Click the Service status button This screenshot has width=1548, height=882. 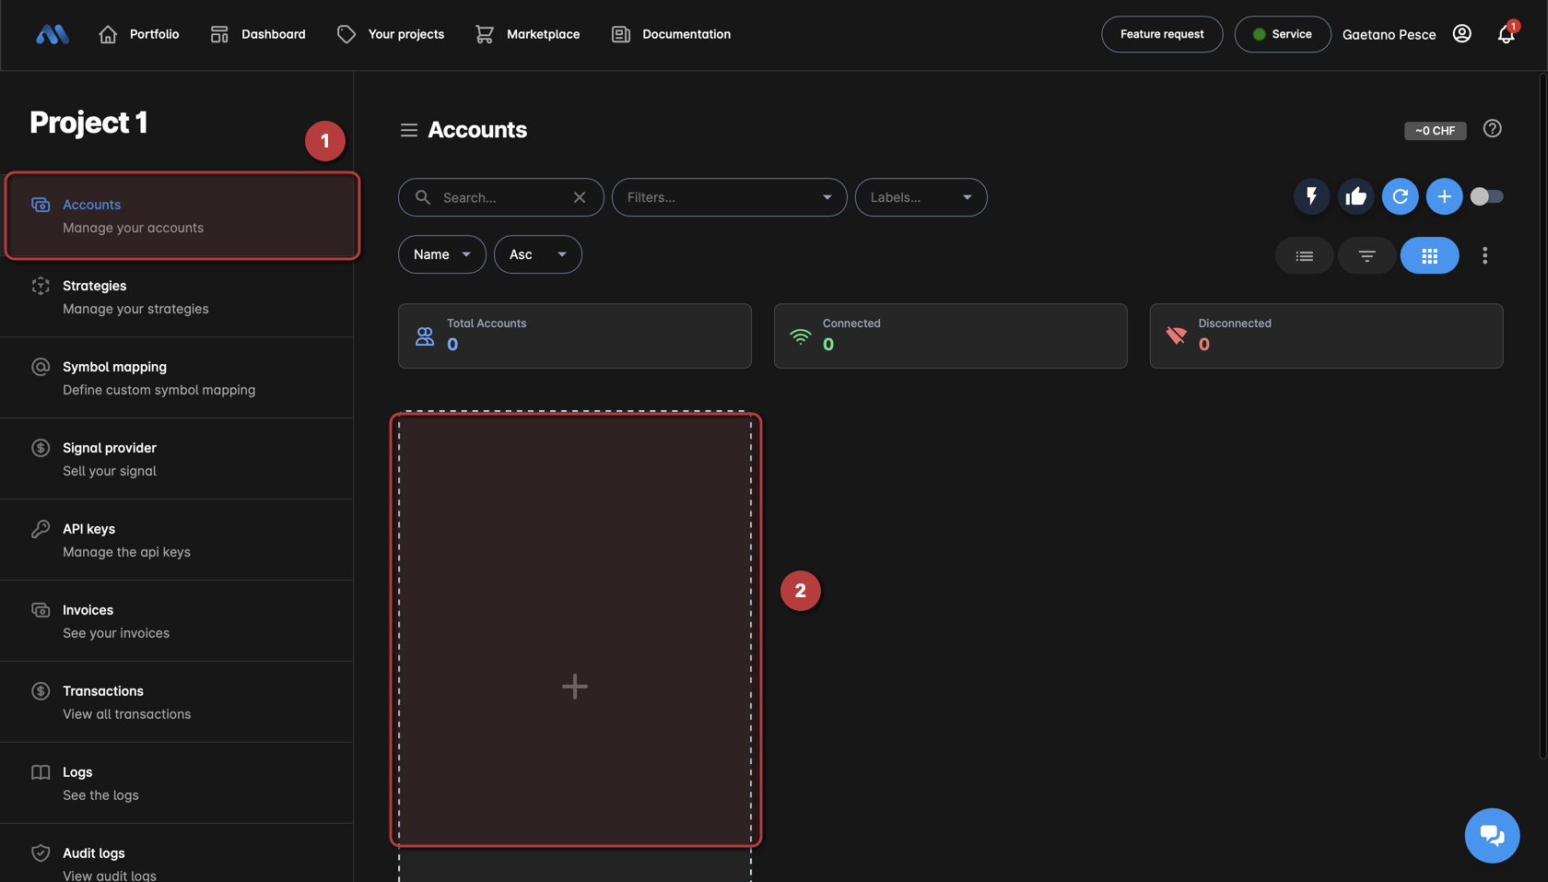click(1282, 34)
